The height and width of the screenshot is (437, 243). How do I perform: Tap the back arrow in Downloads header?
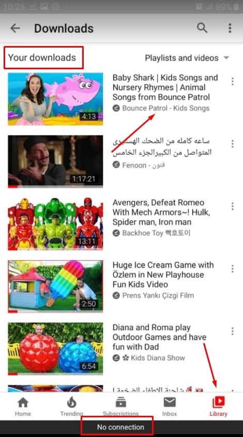click(x=15, y=28)
